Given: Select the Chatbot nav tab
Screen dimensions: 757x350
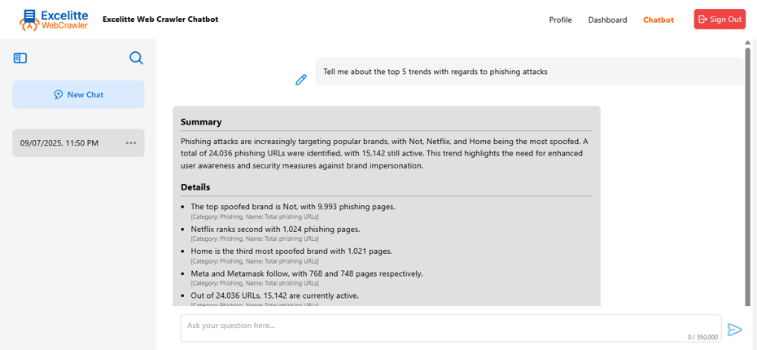Looking at the screenshot, I should click(x=659, y=20).
